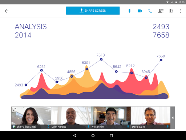Click the leave meeting exit icon
The height and width of the screenshot is (140, 186).
click(171, 11)
